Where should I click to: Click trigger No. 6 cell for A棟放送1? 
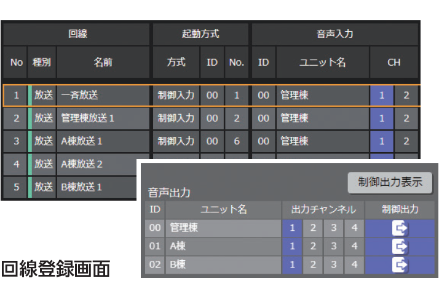(237, 141)
